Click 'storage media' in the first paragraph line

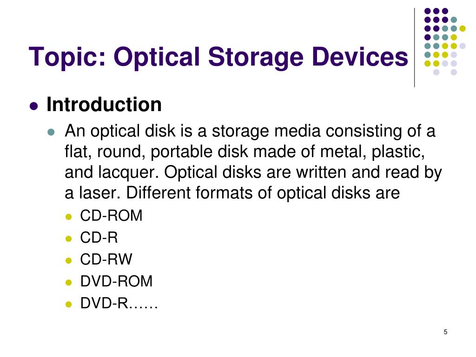pos(266,132)
